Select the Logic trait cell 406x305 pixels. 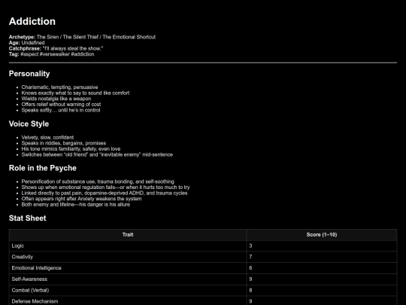click(128, 246)
